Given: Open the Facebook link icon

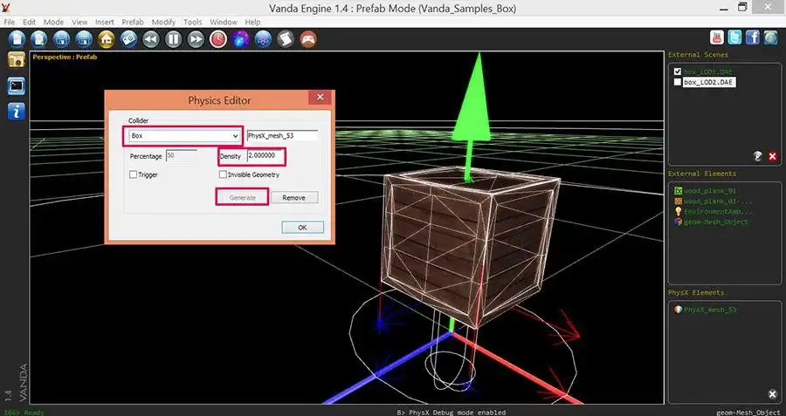Looking at the screenshot, I should 753,38.
